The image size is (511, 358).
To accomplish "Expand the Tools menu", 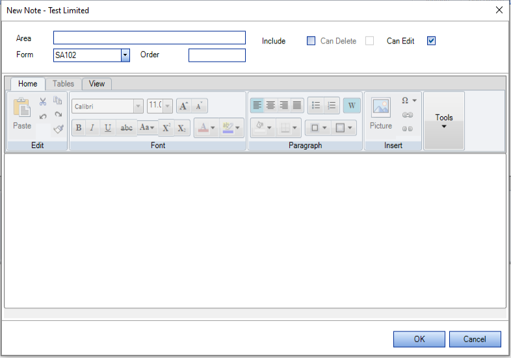I will pos(444,121).
